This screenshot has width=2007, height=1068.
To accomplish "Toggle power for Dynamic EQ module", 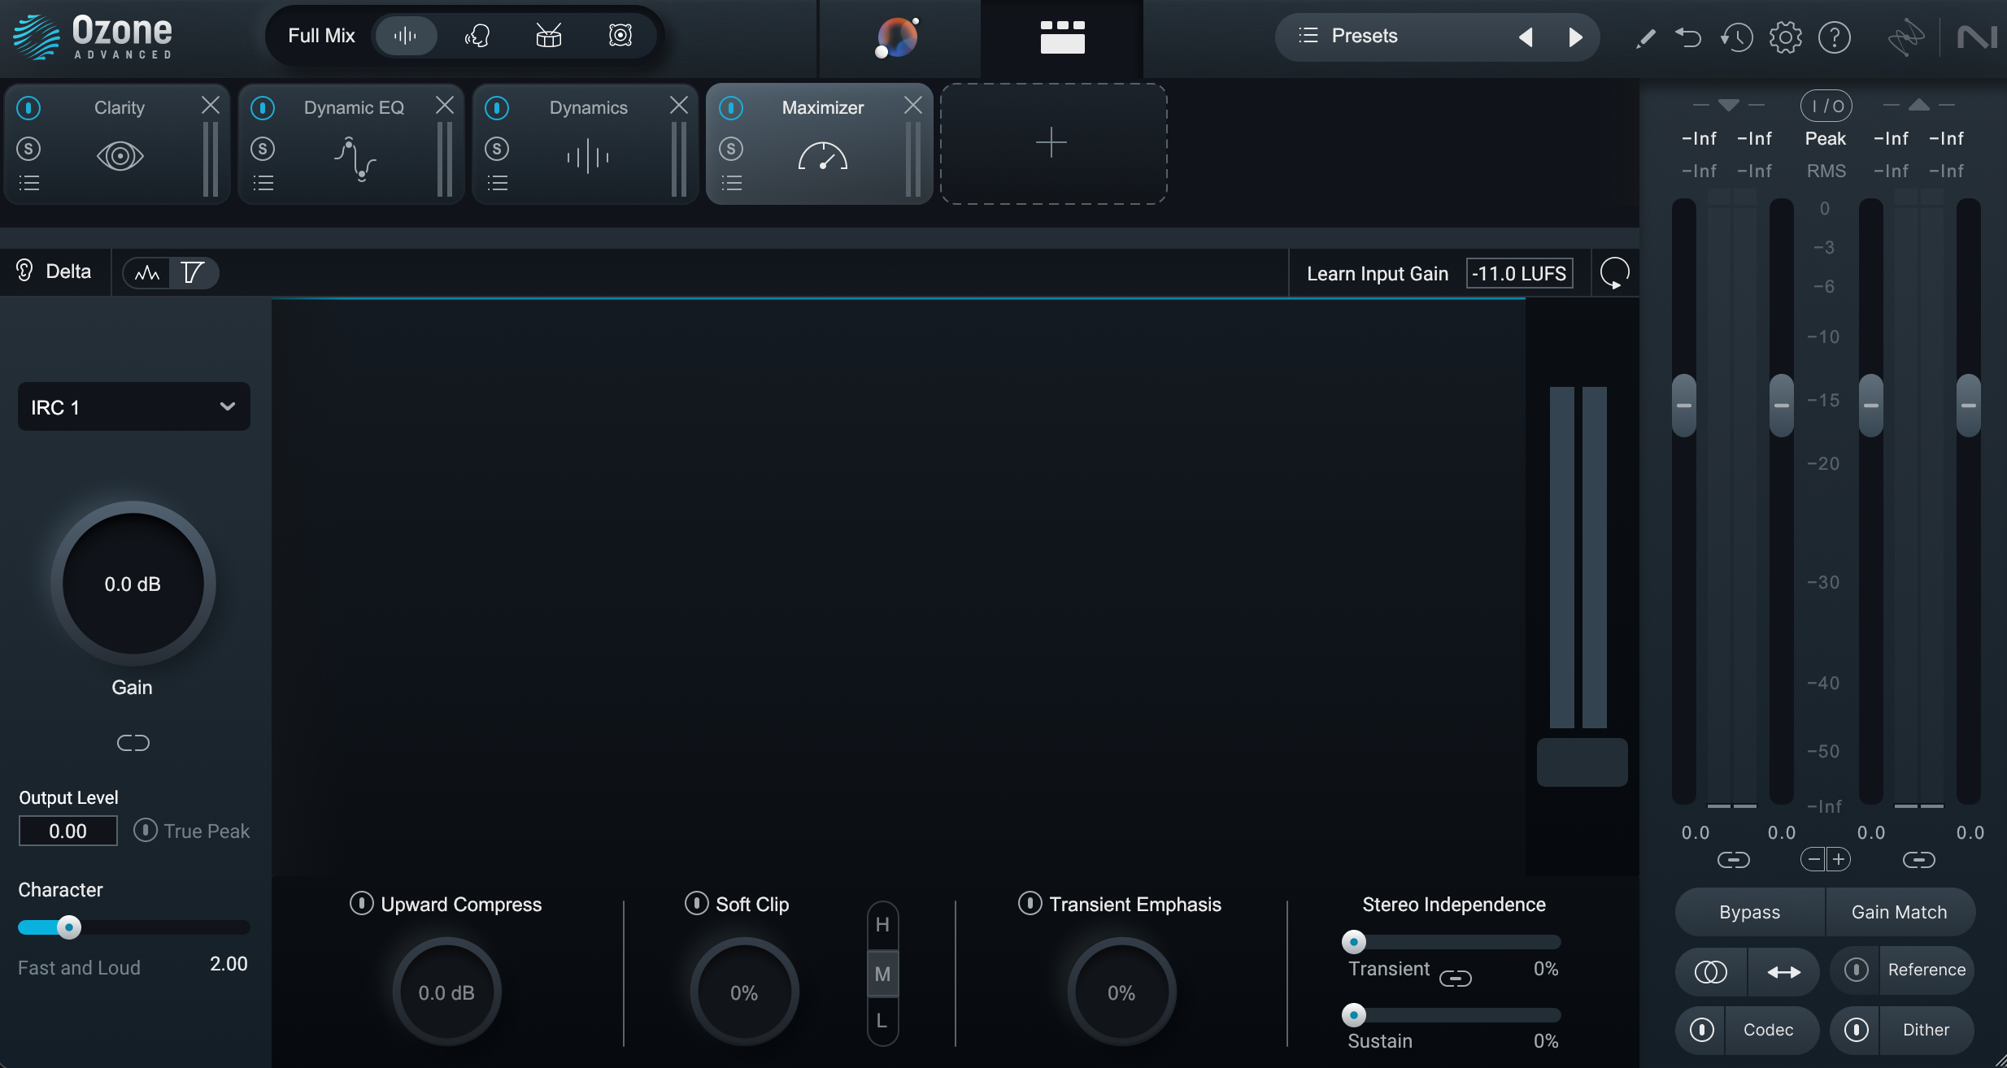I will [263, 107].
